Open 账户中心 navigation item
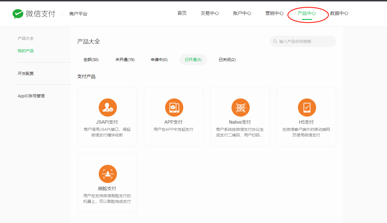This screenshot has width=387, height=223. coord(242,13)
